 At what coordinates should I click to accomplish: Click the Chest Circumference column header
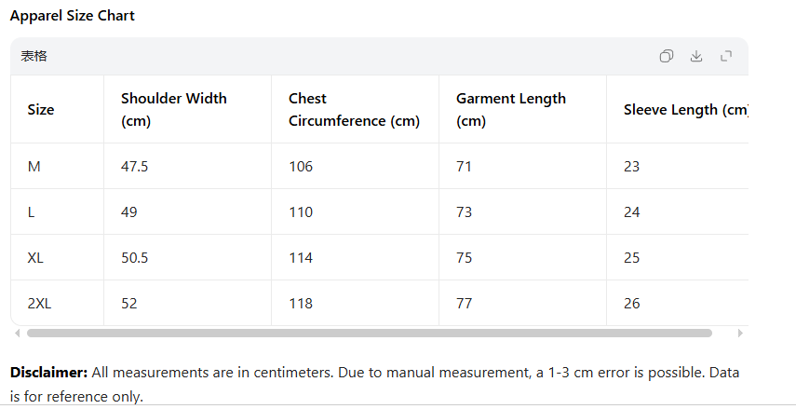tap(354, 109)
